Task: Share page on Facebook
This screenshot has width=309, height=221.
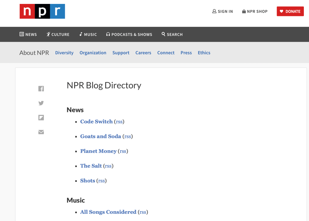Action: tap(41, 89)
